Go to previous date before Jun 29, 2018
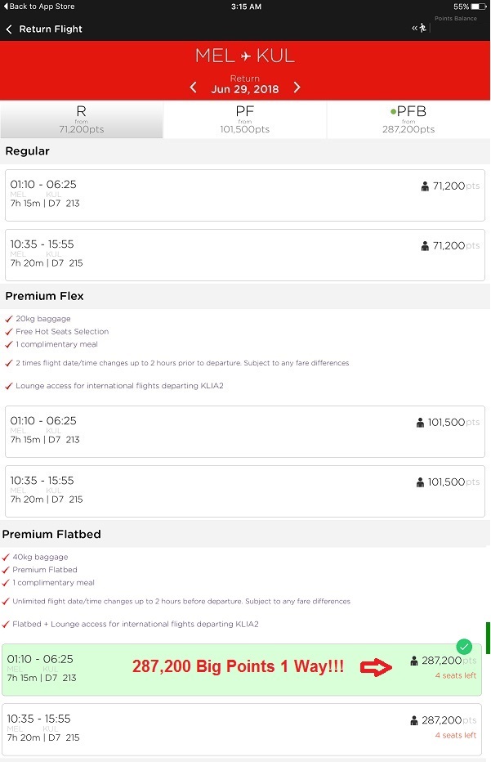491x762 pixels. tap(194, 87)
